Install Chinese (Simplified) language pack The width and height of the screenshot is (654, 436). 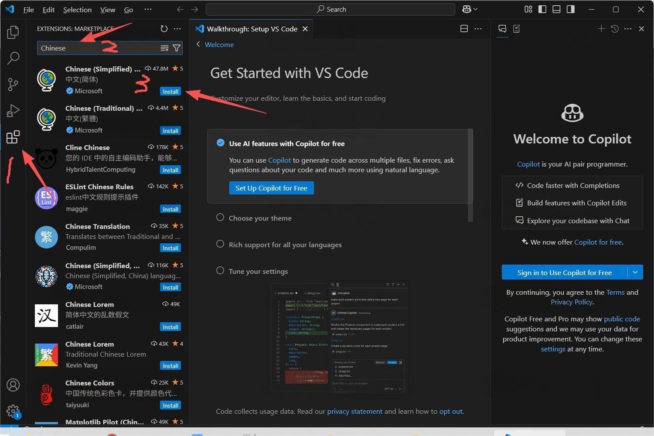point(170,92)
